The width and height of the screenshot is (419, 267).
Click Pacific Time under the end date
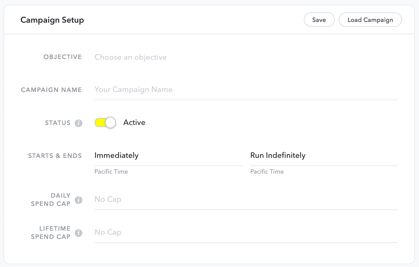(267, 172)
